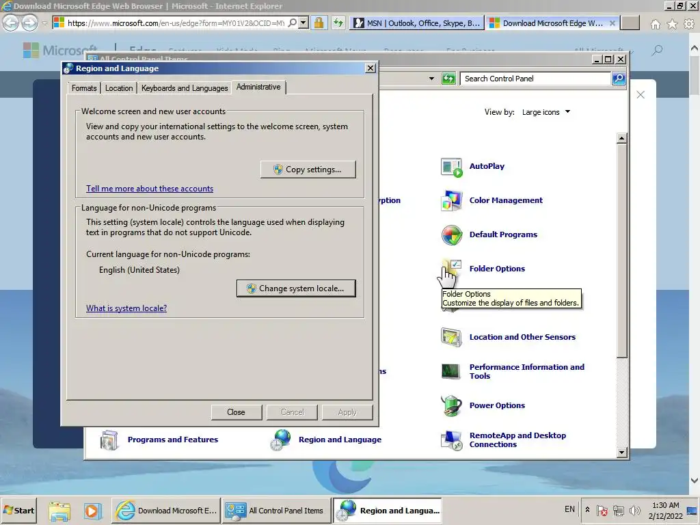Switch to All Control Panel Items taskbar button
This screenshot has height=525, width=700.
(x=277, y=511)
